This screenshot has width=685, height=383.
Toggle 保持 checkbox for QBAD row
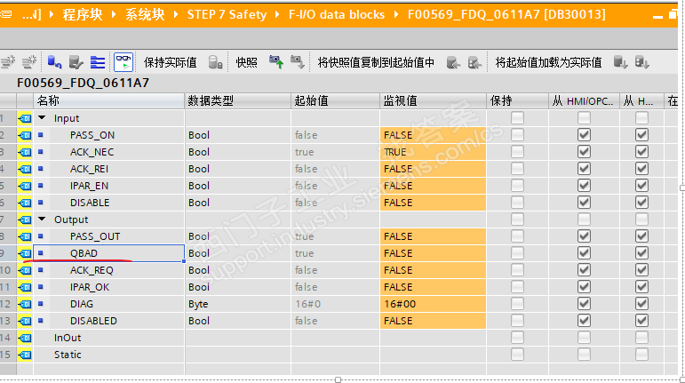pyautogui.click(x=517, y=253)
